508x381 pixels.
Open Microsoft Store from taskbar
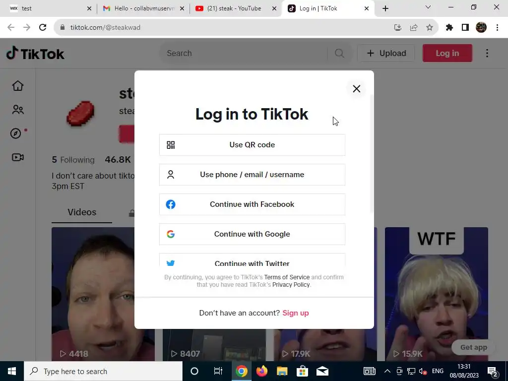[302, 371]
